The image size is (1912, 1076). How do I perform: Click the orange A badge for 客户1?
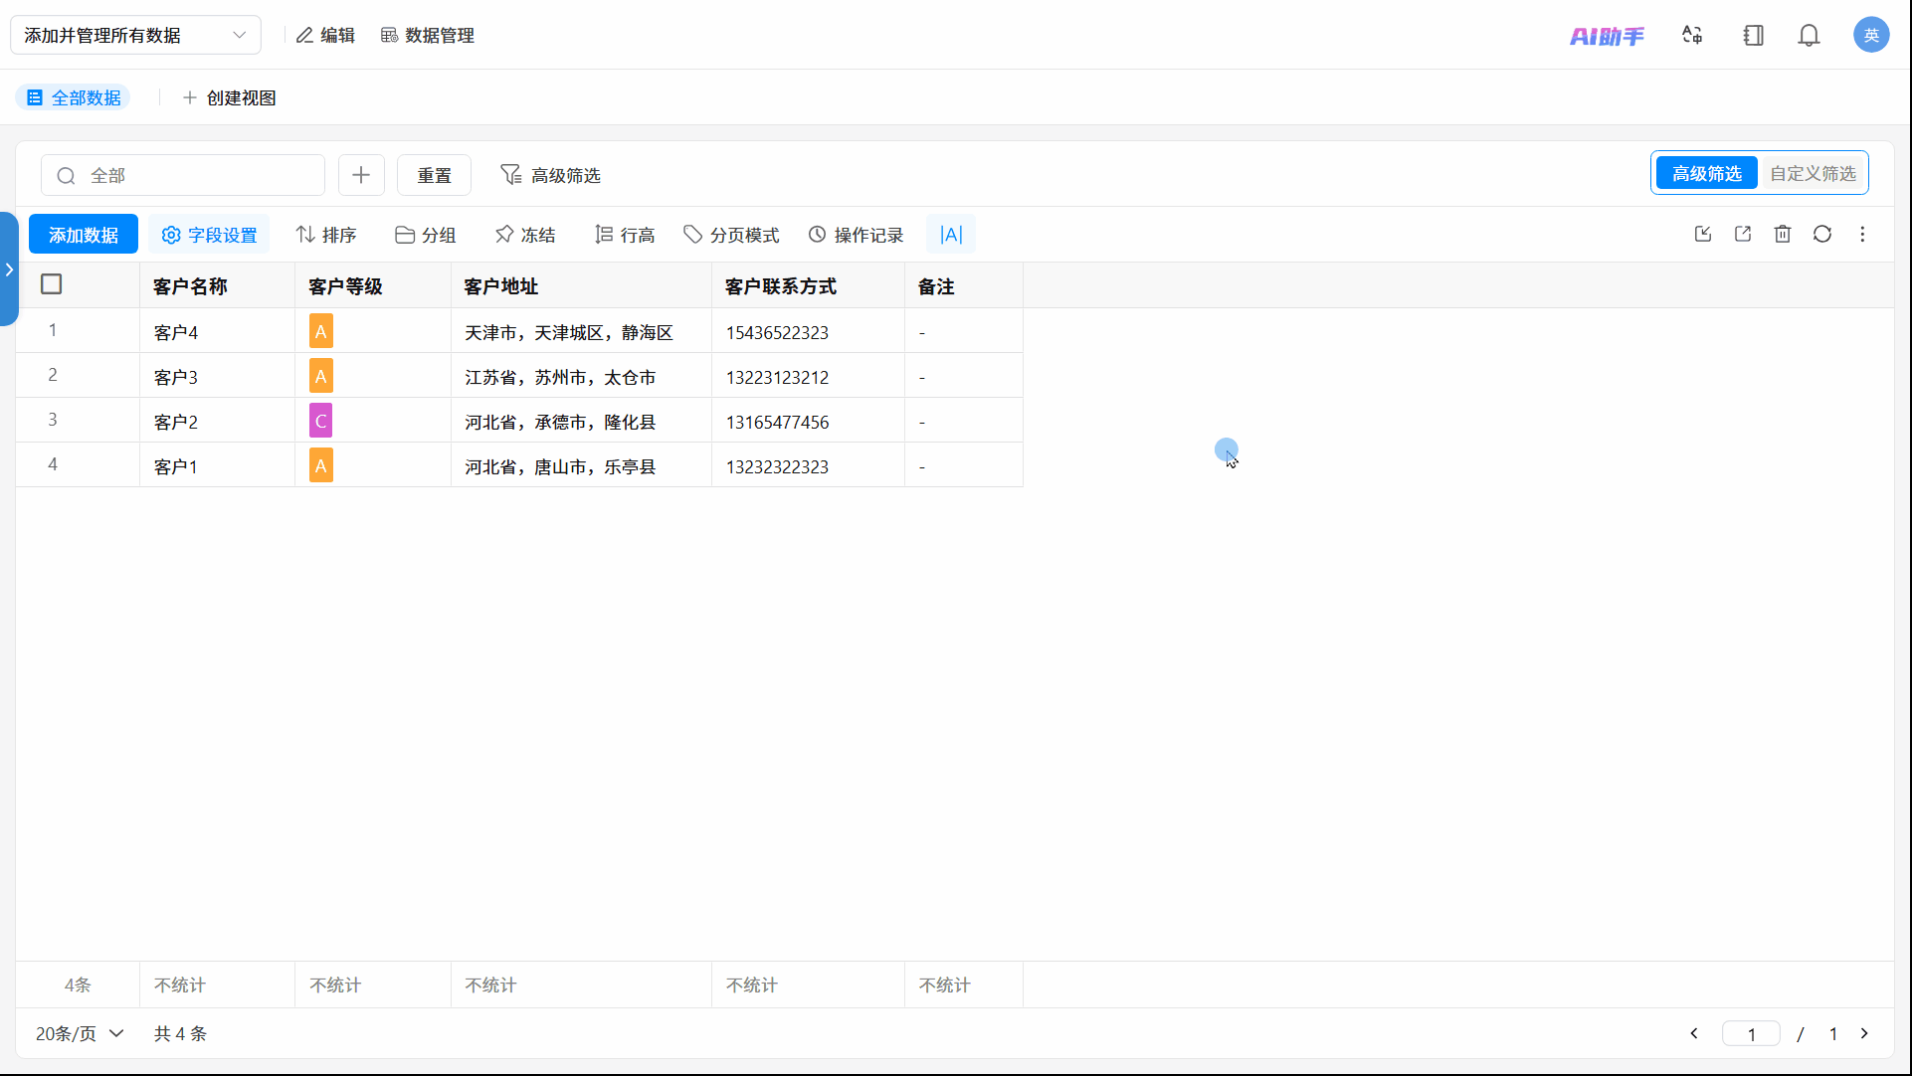(321, 465)
